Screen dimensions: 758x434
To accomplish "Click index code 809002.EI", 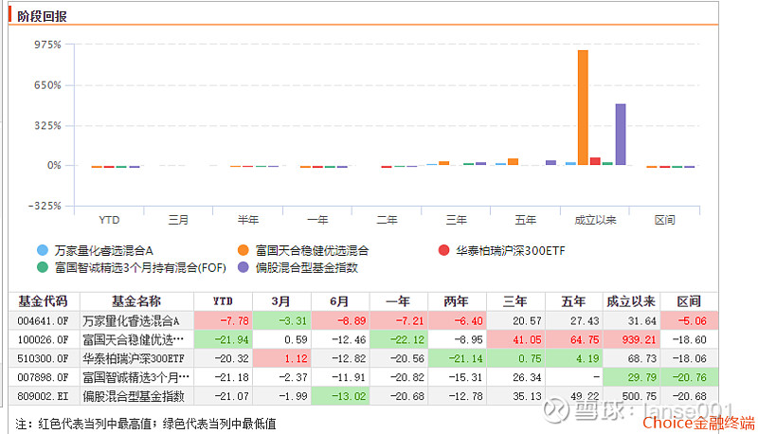I will coord(43,396).
